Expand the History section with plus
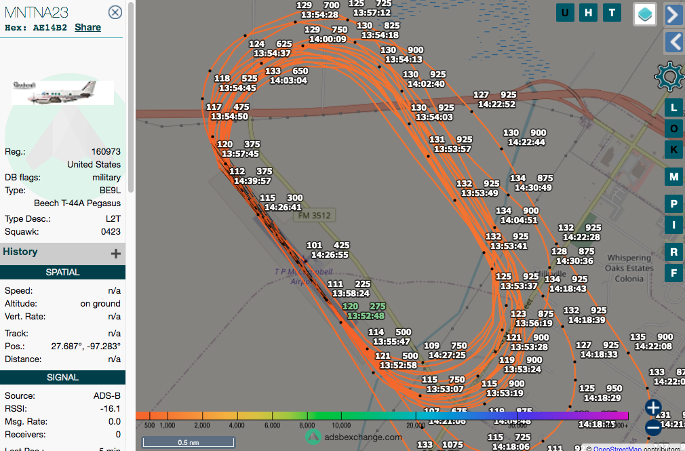685x451 pixels. coord(116,254)
